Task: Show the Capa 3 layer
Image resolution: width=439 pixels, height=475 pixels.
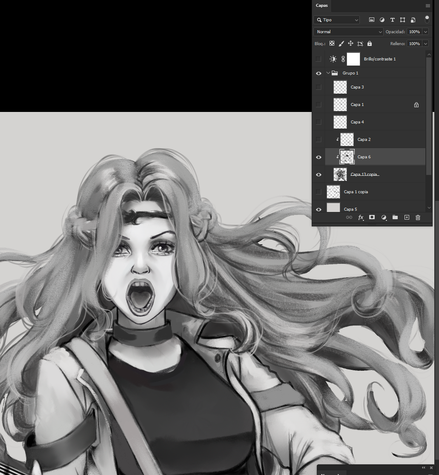Action: (x=318, y=87)
